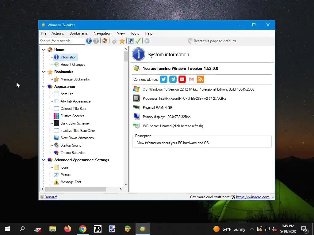Select Inactive Title Bars Color item

pos(78,131)
